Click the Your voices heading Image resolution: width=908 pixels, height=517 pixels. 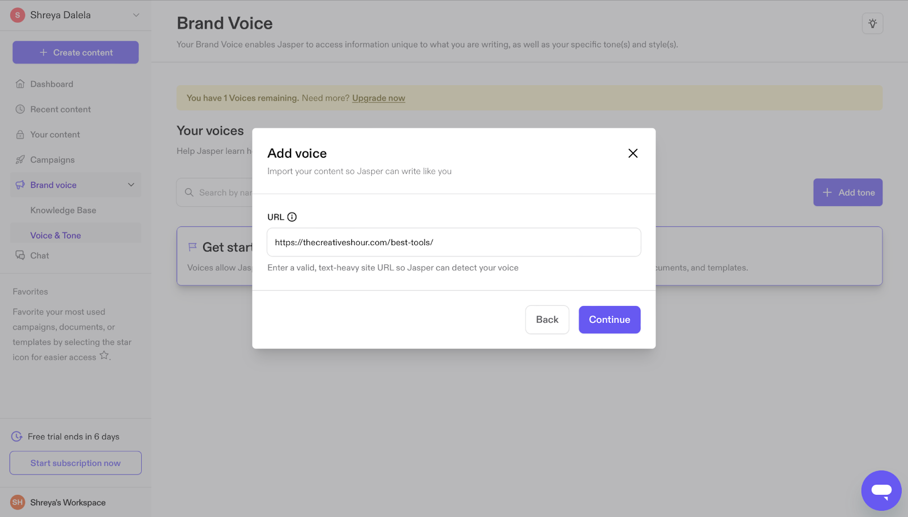[210, 131]
